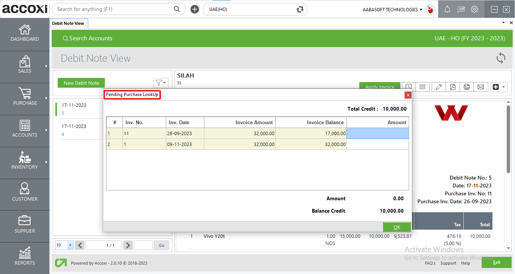The image size is (515, 274).
Task: Print the debit note
Action: click(x=466, y=87)
